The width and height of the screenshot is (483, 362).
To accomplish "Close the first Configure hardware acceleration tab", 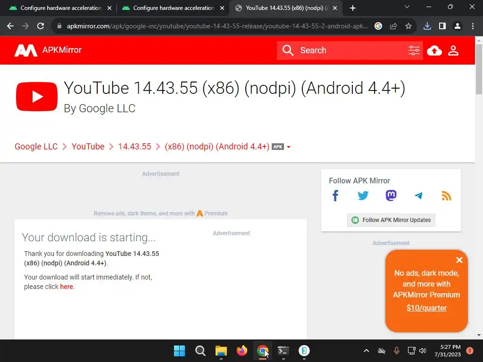I will (109, 8).
